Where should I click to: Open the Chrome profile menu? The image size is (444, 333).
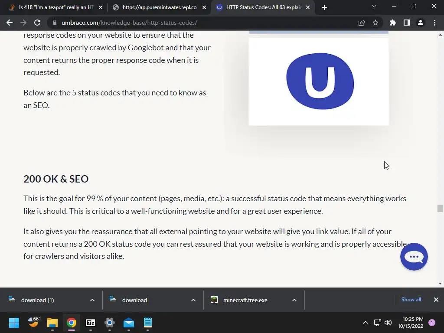point(421,23)
